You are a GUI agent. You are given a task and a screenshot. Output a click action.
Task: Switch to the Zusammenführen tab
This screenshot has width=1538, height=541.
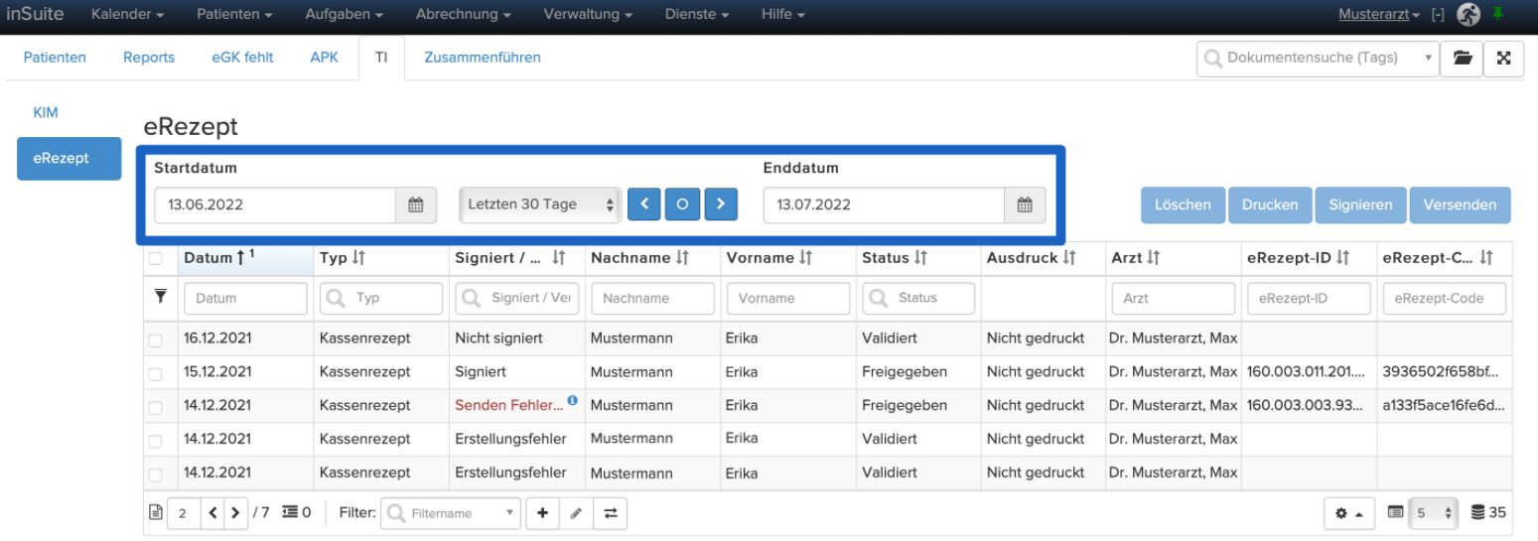pyautogui.click(x=483, y=58)
